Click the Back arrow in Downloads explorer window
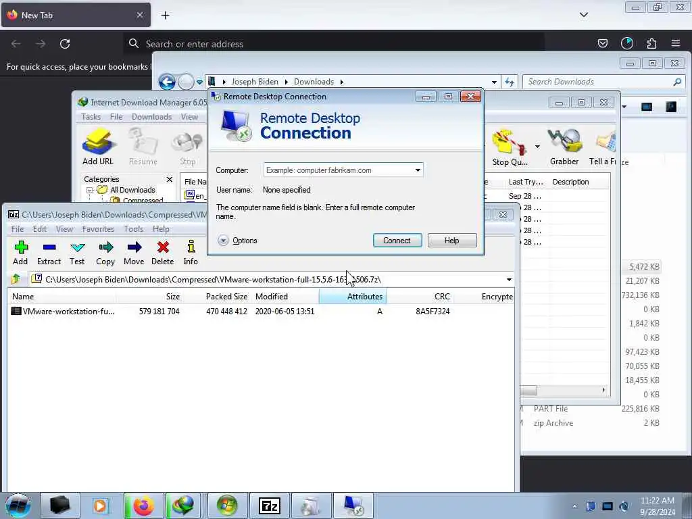Image resolution: width=692 pixels, height=519 pixels. tap(168, 82)
